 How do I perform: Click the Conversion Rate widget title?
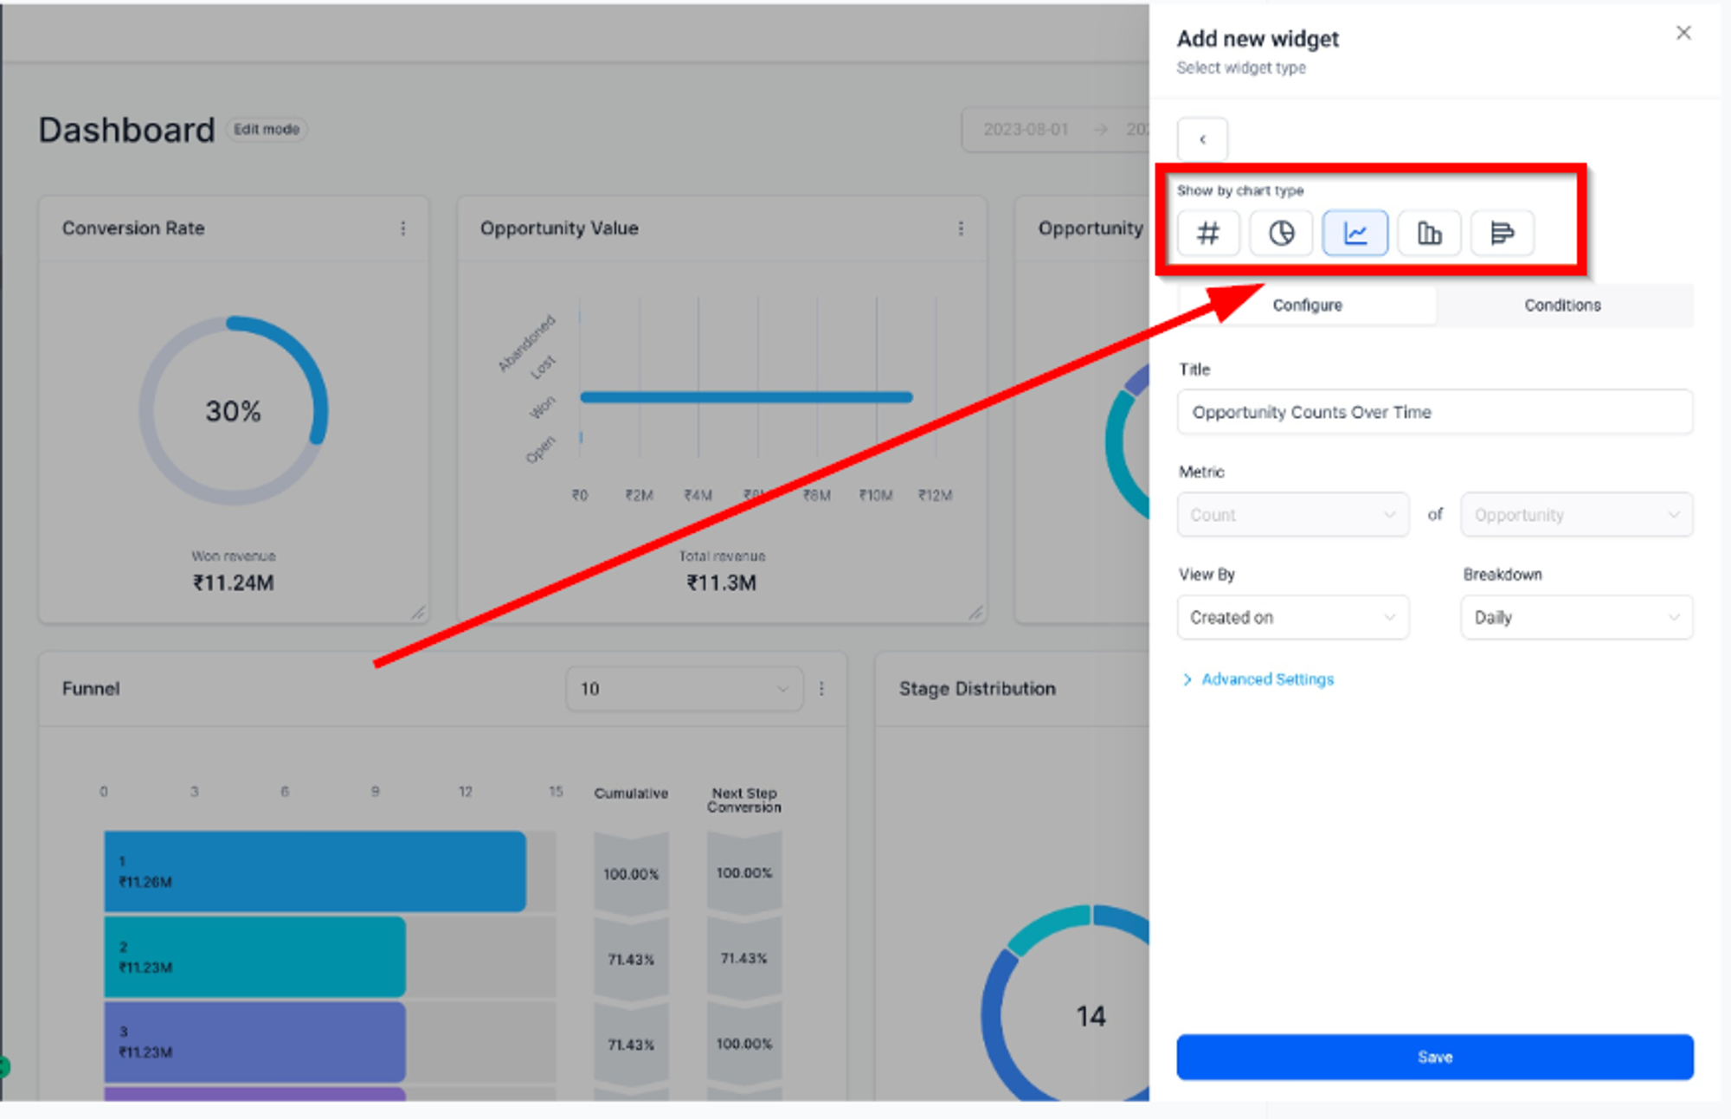(x=133, y=228)
